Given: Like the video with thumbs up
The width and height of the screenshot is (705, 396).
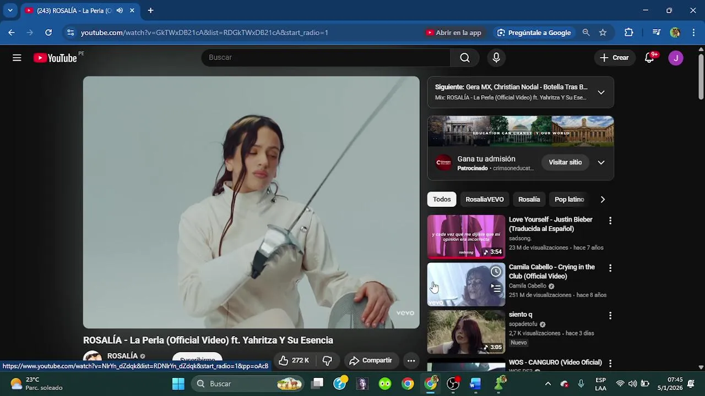Looking at the screenshot, I should tap(294, 360).
